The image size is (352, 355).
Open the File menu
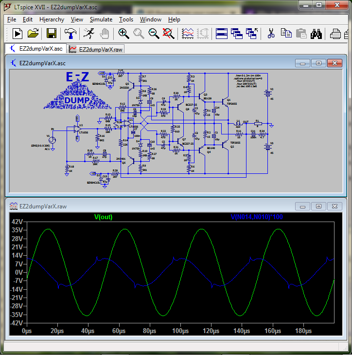[x=12, y=19]
